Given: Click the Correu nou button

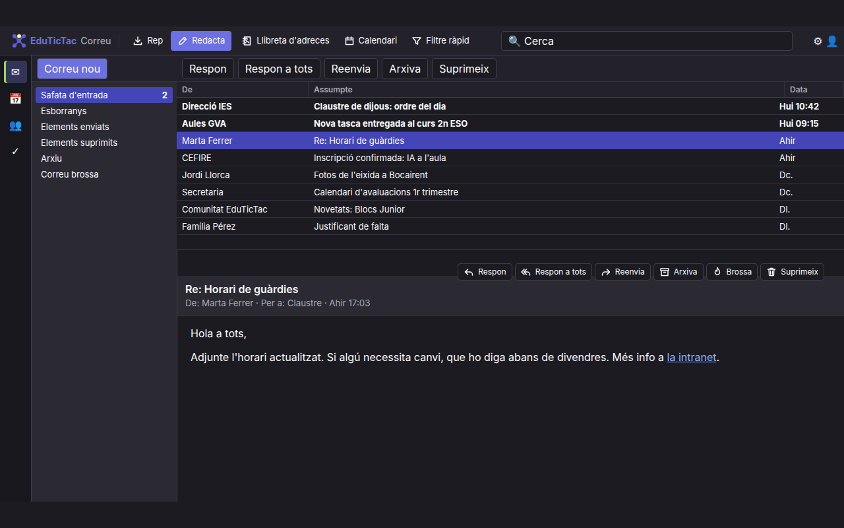Looking at the screenshot, I should pos(72,69).
